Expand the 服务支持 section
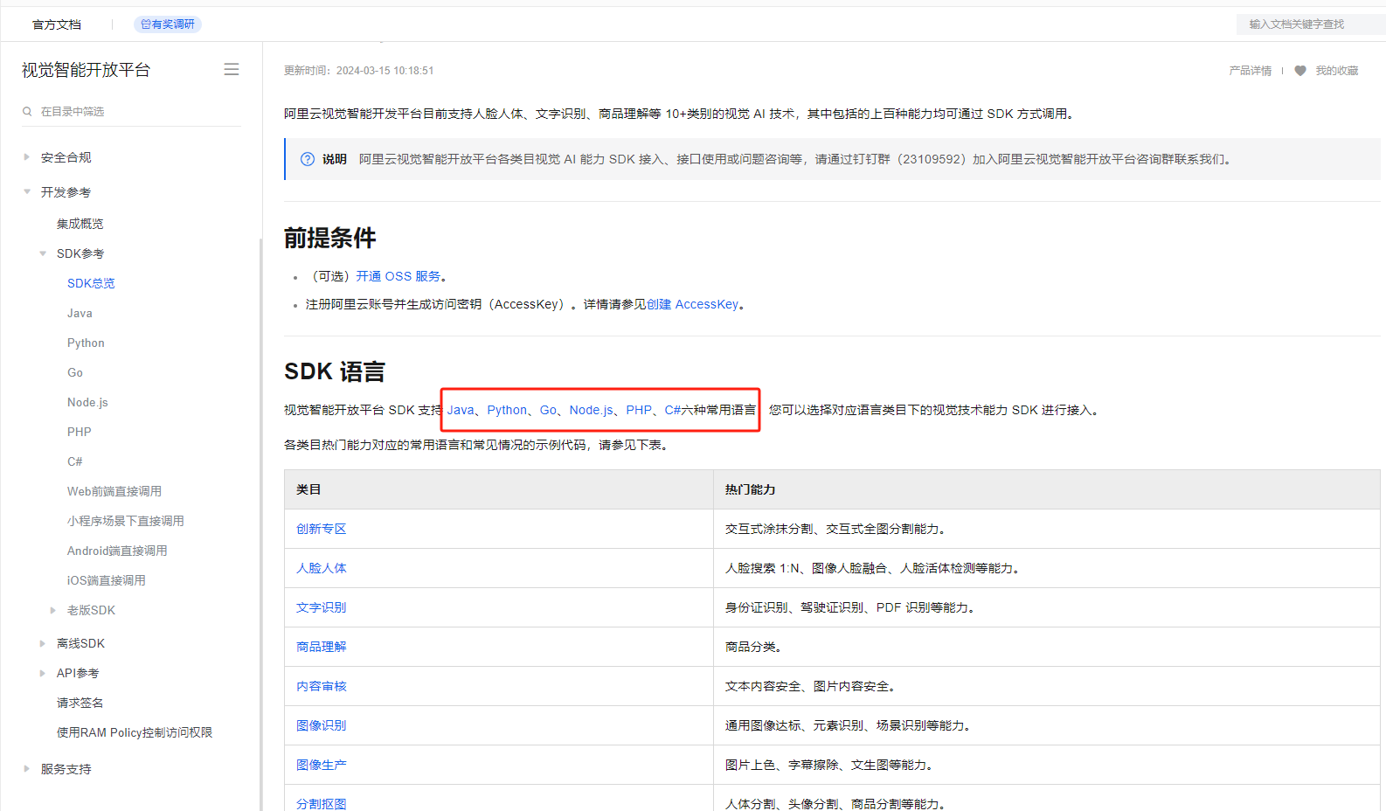This screenshot has height=811, width=1386. 27,769
